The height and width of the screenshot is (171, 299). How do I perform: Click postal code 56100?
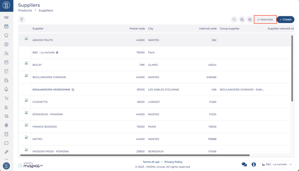(141, 102)
